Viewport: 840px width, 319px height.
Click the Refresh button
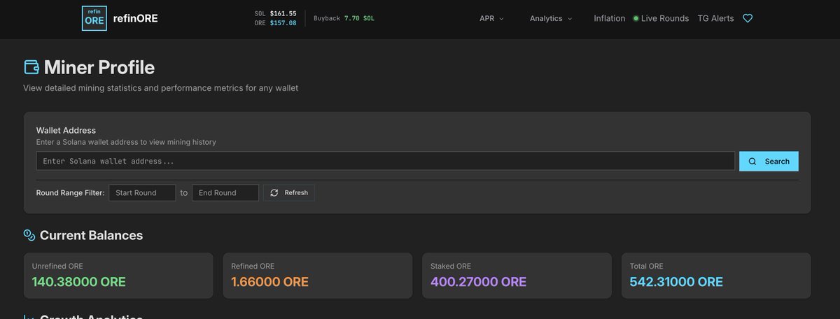click(x=289, y=192)
